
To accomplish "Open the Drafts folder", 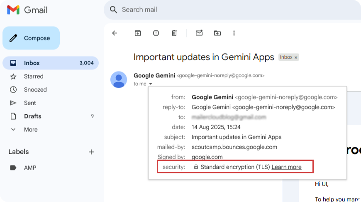I will point(51,116).
